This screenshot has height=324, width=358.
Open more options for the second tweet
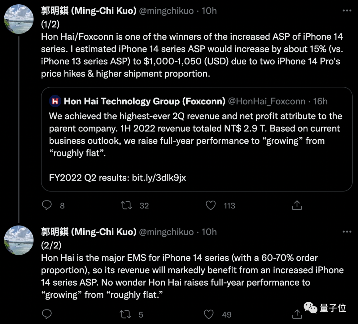tap(347, 232)
